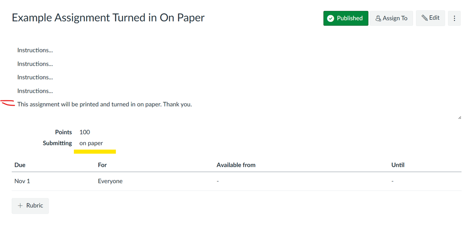Open the three-dot more options menu

[454, 18]
